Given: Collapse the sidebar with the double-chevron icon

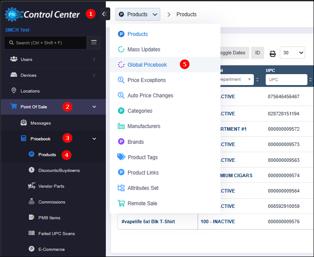Looking at the screenshot, I should (104, 14).
